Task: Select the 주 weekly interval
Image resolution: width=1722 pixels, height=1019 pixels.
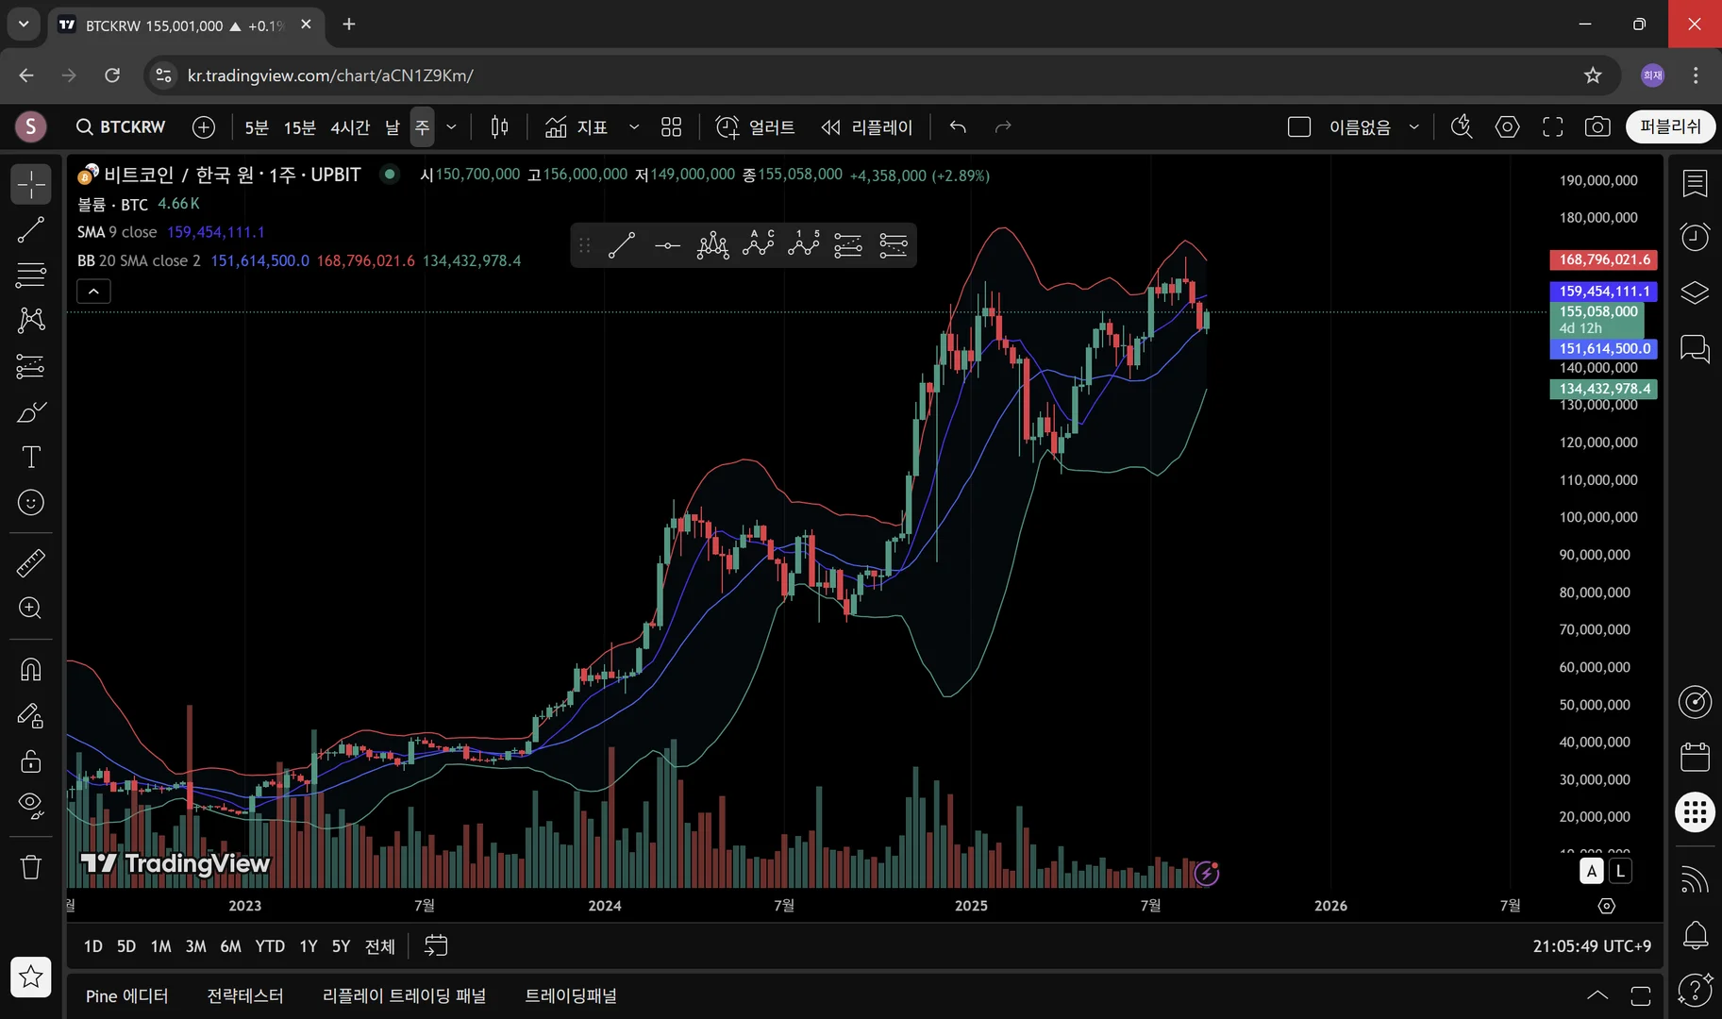Action: tap(423, 127)
